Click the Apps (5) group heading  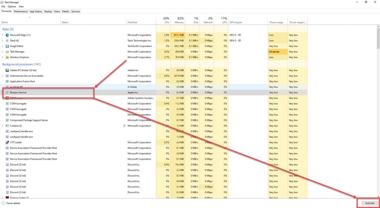8,29
